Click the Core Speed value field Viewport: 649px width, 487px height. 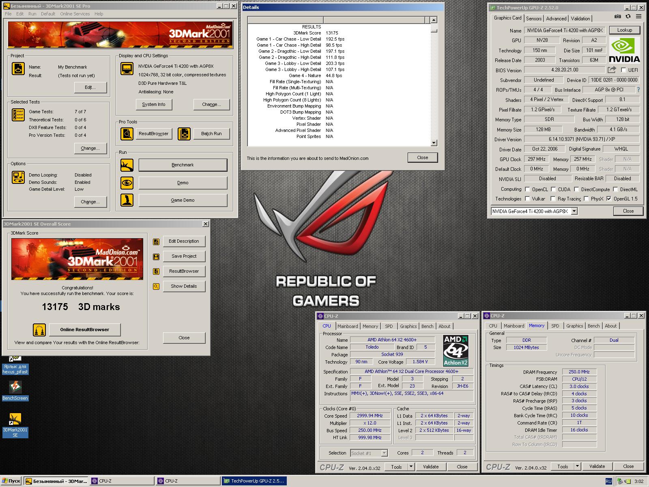coord(370,416)
